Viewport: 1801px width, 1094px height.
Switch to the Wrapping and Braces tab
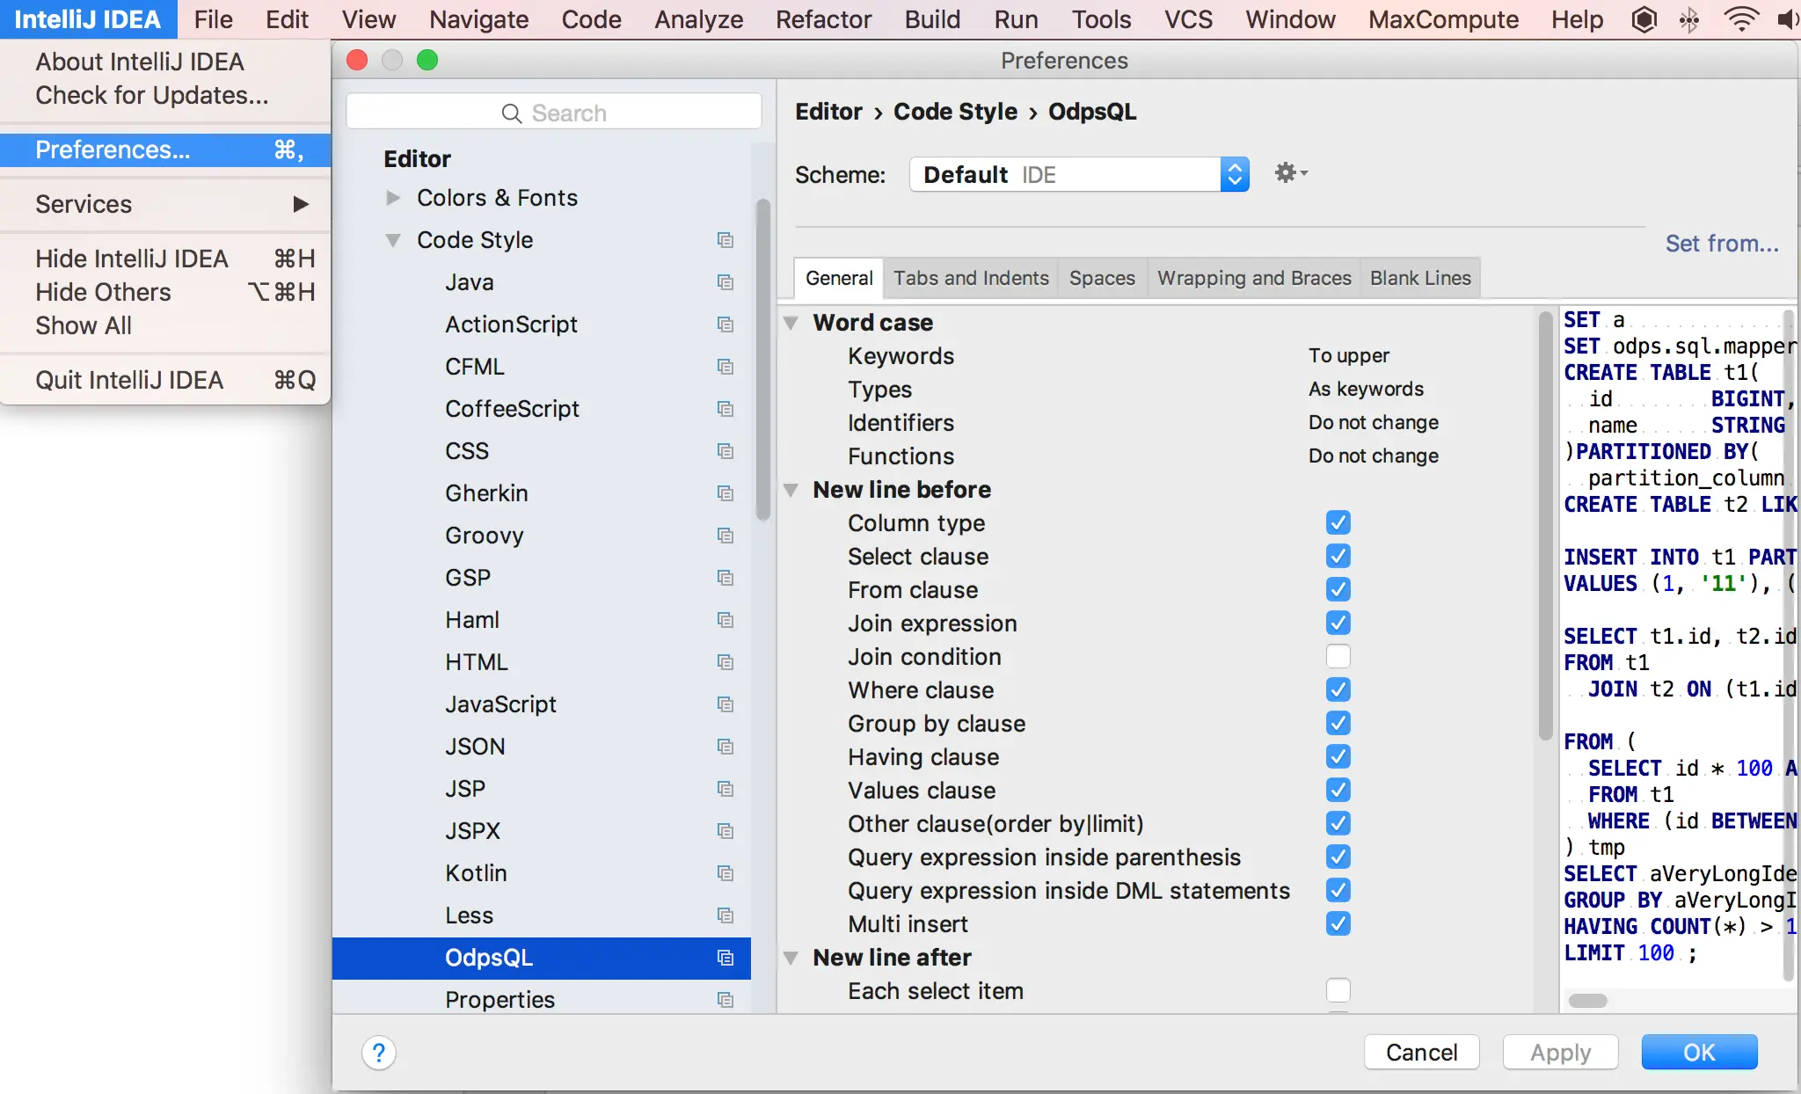tap(1253, 278)
